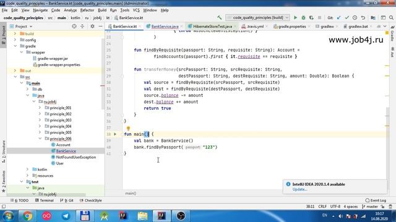Expand the out folder
Viewport: 396px width, 222px height.
click(15, 71)
